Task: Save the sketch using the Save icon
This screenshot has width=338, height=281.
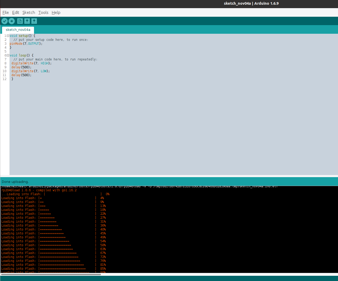Action: [34, 21]
